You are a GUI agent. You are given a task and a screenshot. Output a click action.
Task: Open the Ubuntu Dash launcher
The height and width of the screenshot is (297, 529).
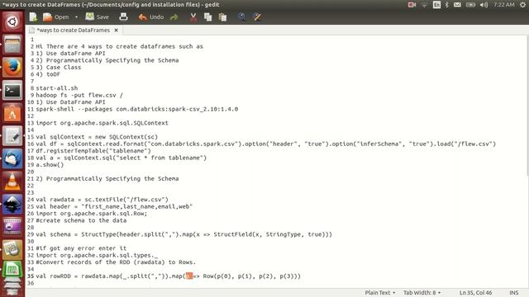click(x=12, y=22)
